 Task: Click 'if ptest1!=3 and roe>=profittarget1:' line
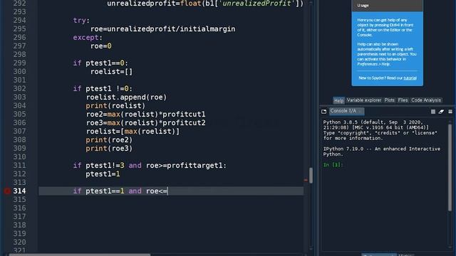point(150,166)
